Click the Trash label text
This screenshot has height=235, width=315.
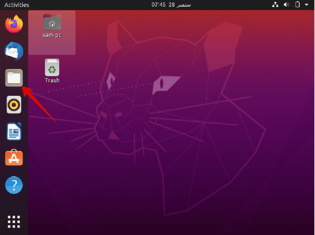(x=52, y=81)
